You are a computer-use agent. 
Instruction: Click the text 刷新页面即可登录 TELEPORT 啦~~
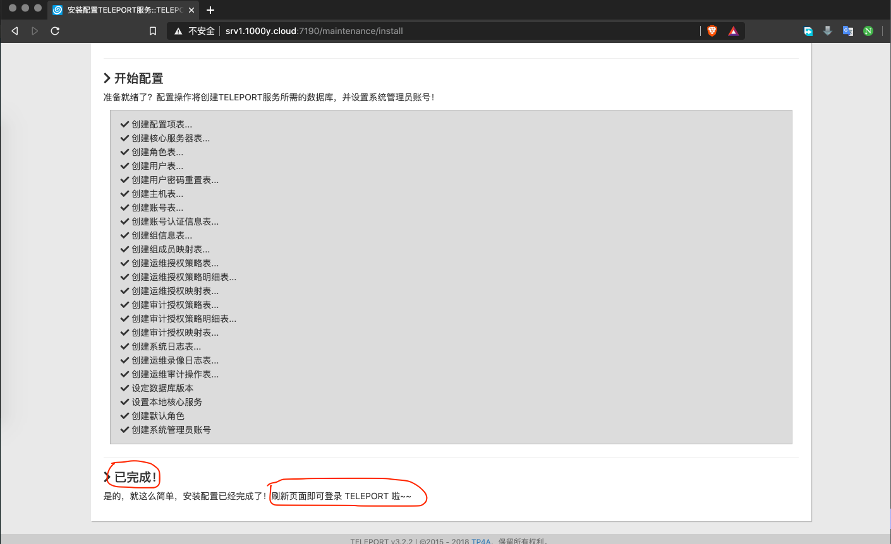pyautogui.click(x=341, y=496)
